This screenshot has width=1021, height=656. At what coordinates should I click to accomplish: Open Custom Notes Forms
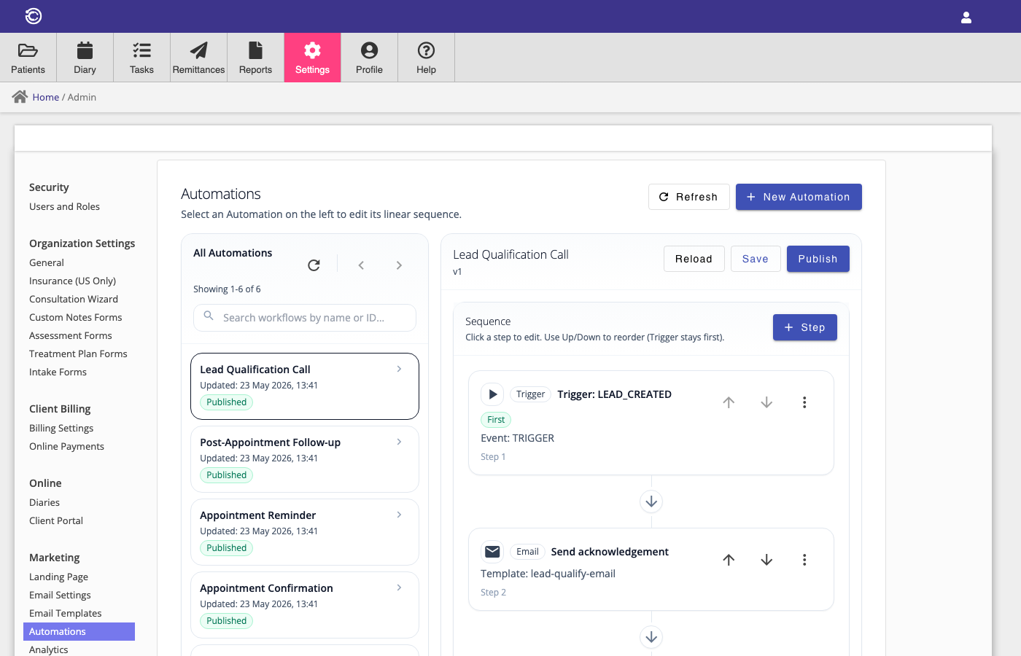pyautogui.click(x=76, y=317)
